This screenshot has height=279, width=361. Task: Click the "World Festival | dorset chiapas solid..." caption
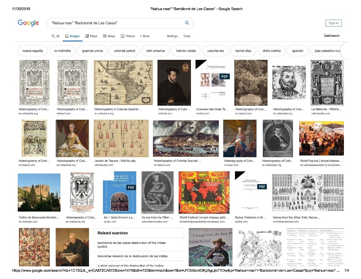point(204,217)
